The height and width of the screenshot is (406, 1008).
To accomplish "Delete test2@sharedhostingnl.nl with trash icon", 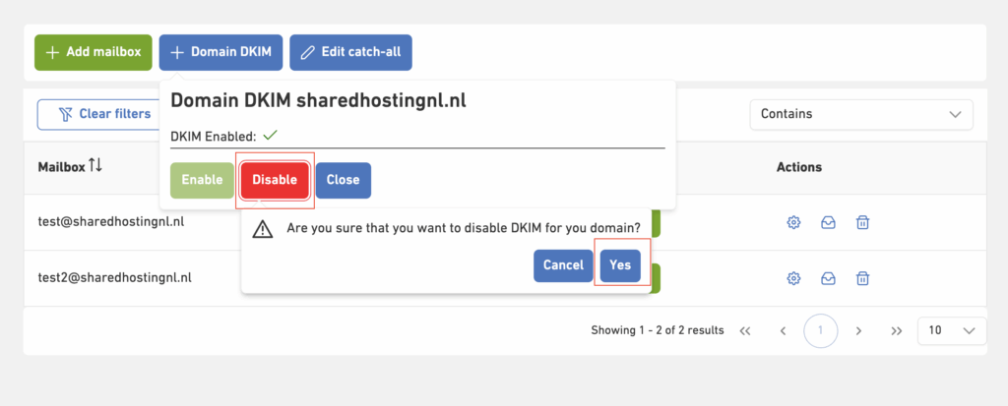I will pyautogui.click(x=862, y=278).
